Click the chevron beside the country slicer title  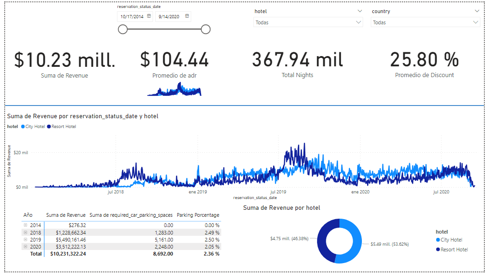tap(476, 11)
